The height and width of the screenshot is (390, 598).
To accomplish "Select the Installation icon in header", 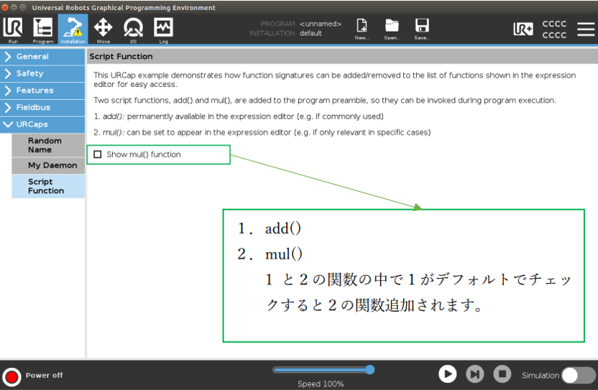I will pyautogui.click(x=73, y=29).
